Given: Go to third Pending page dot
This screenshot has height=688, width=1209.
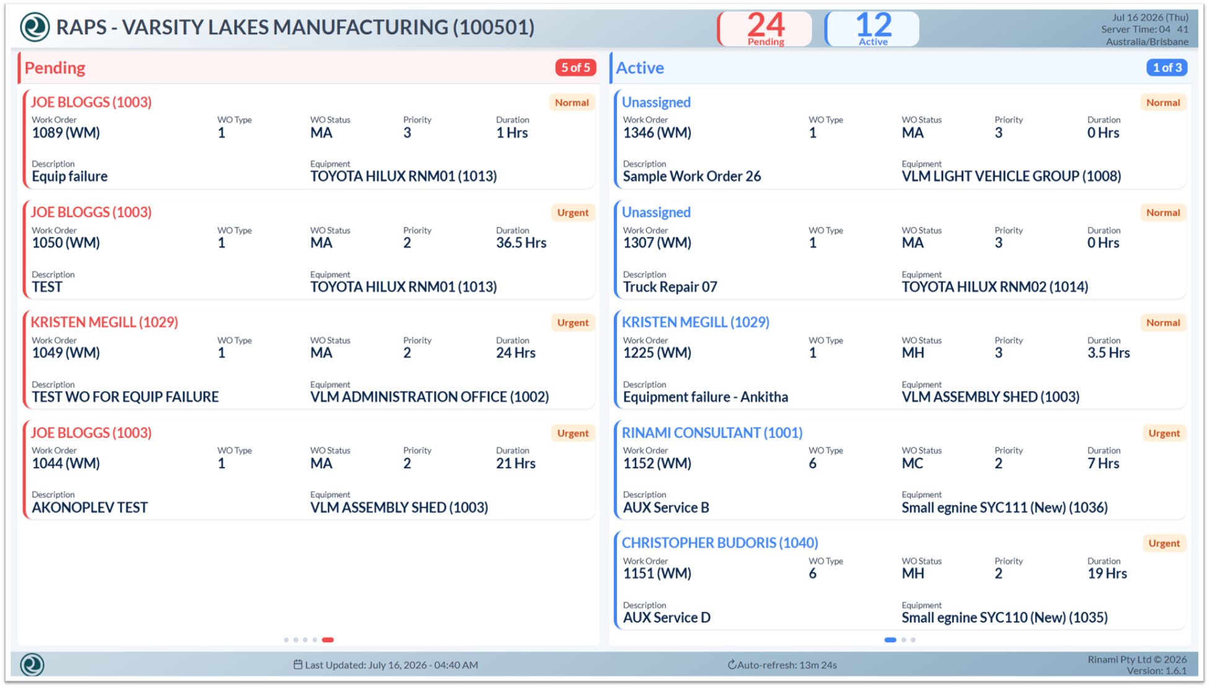Looking at the screenshot, I should (305, 640).
